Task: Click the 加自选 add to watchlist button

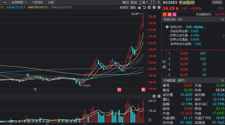Action: [217, 2]
